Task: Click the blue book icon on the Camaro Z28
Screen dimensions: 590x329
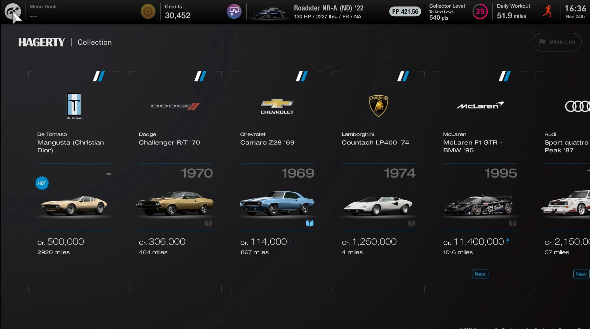Action: 310,223
